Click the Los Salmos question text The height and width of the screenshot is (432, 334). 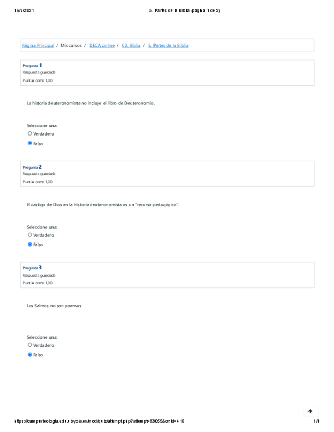pyautogui.click(x=54, y=306)
